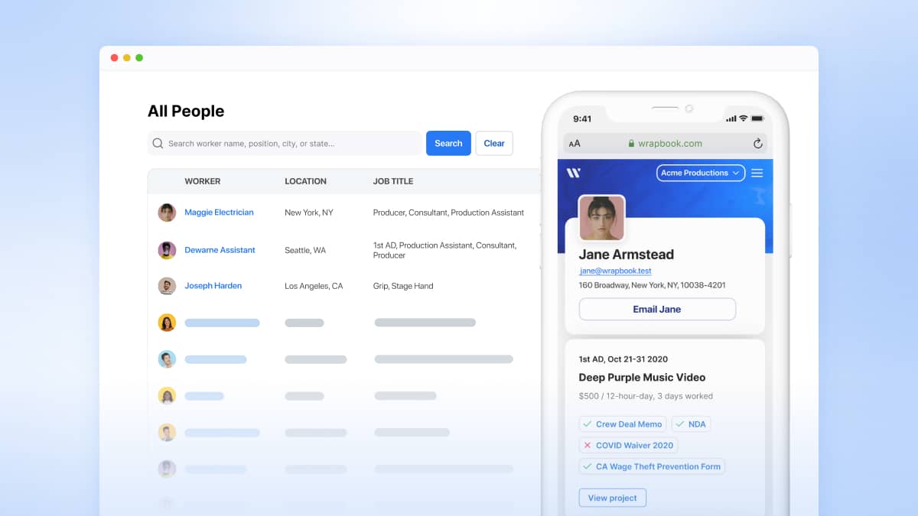Click the checkmark on Crew Deal Memo
918x516 pixels.
(588, 424)
